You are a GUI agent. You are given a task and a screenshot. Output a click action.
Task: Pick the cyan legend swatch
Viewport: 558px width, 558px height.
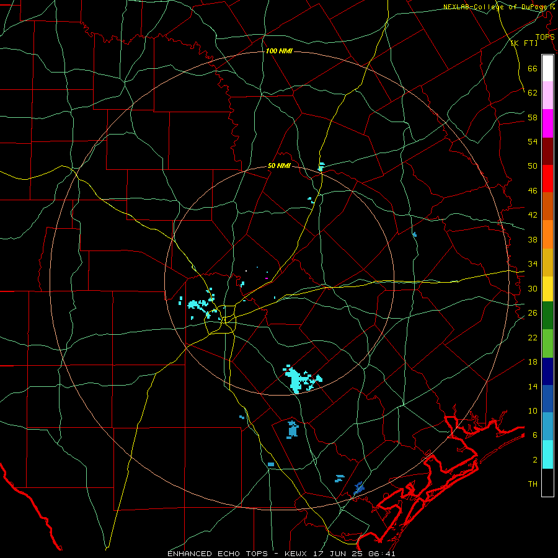point(547,454)
